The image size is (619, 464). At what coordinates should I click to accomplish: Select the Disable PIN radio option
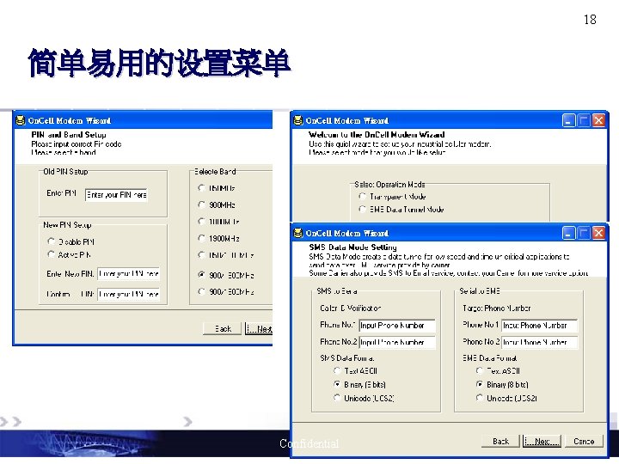click(x=51, y=241)
